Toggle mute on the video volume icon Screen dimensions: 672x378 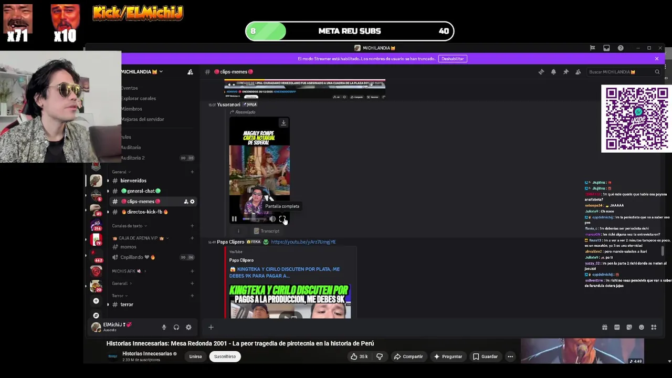click(272, 219)
